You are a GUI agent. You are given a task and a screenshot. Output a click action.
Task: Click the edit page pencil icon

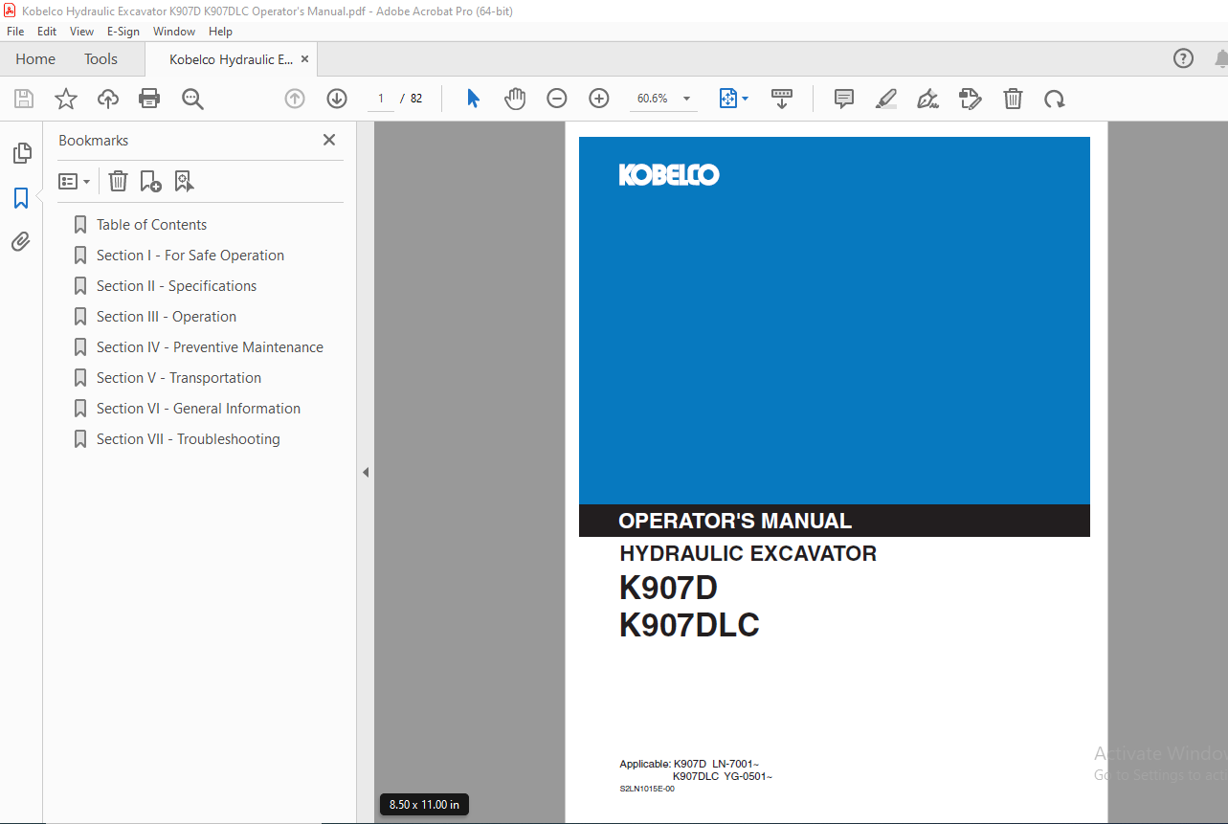[971, 99]
